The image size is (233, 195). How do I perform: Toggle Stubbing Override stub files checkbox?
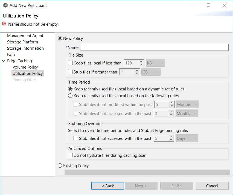(76, 138)
